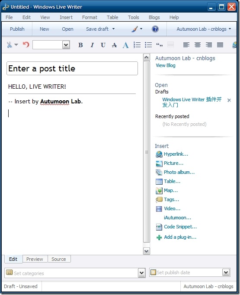Open the Set categories dropdown

[x=142, y=273]
